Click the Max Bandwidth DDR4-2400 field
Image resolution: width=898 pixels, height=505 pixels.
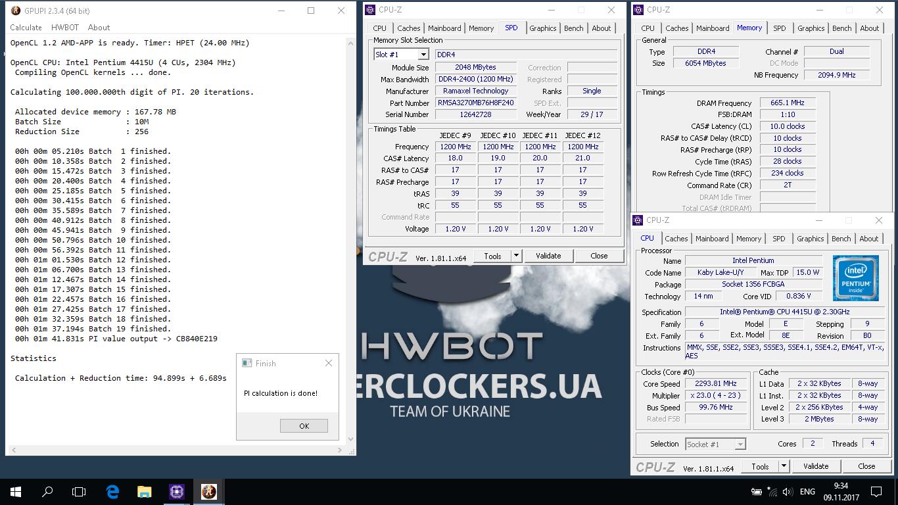tap(476, 80)
